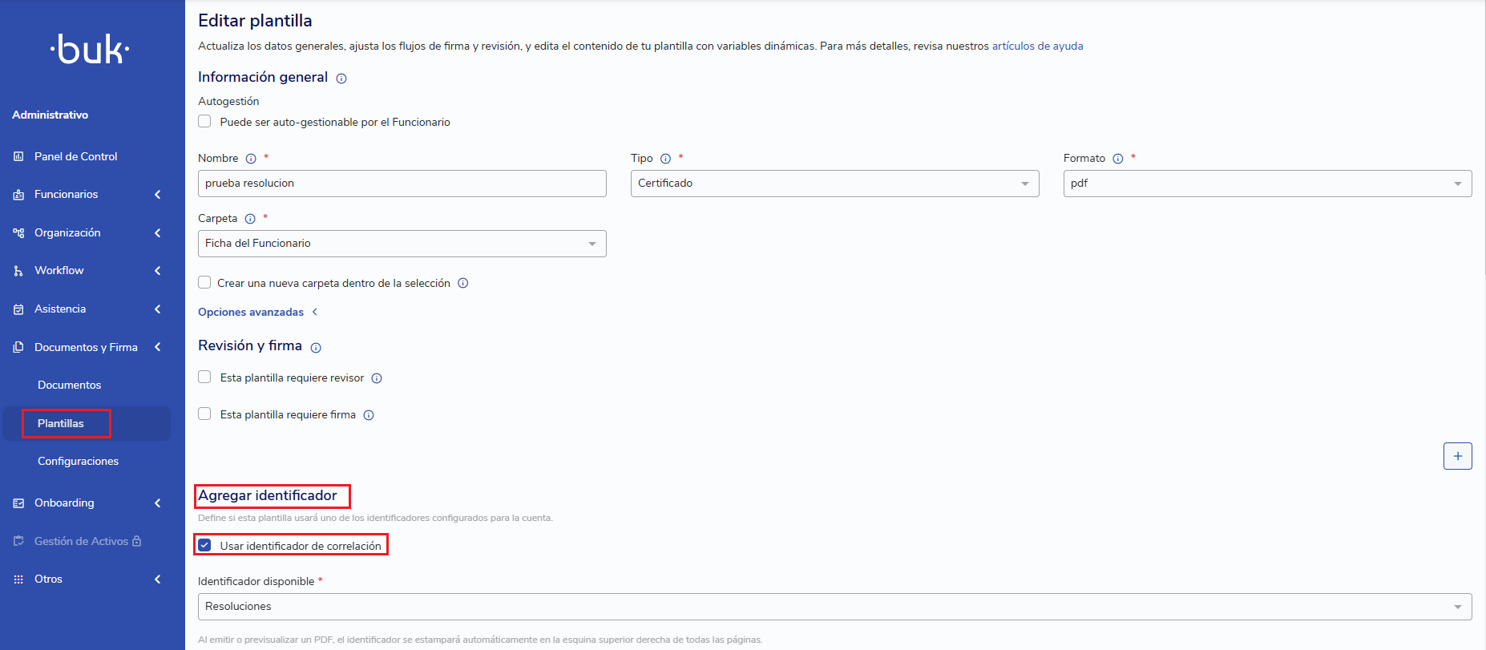
Task: Collapse Opciones avanzadas section
Action: (257, 312)
